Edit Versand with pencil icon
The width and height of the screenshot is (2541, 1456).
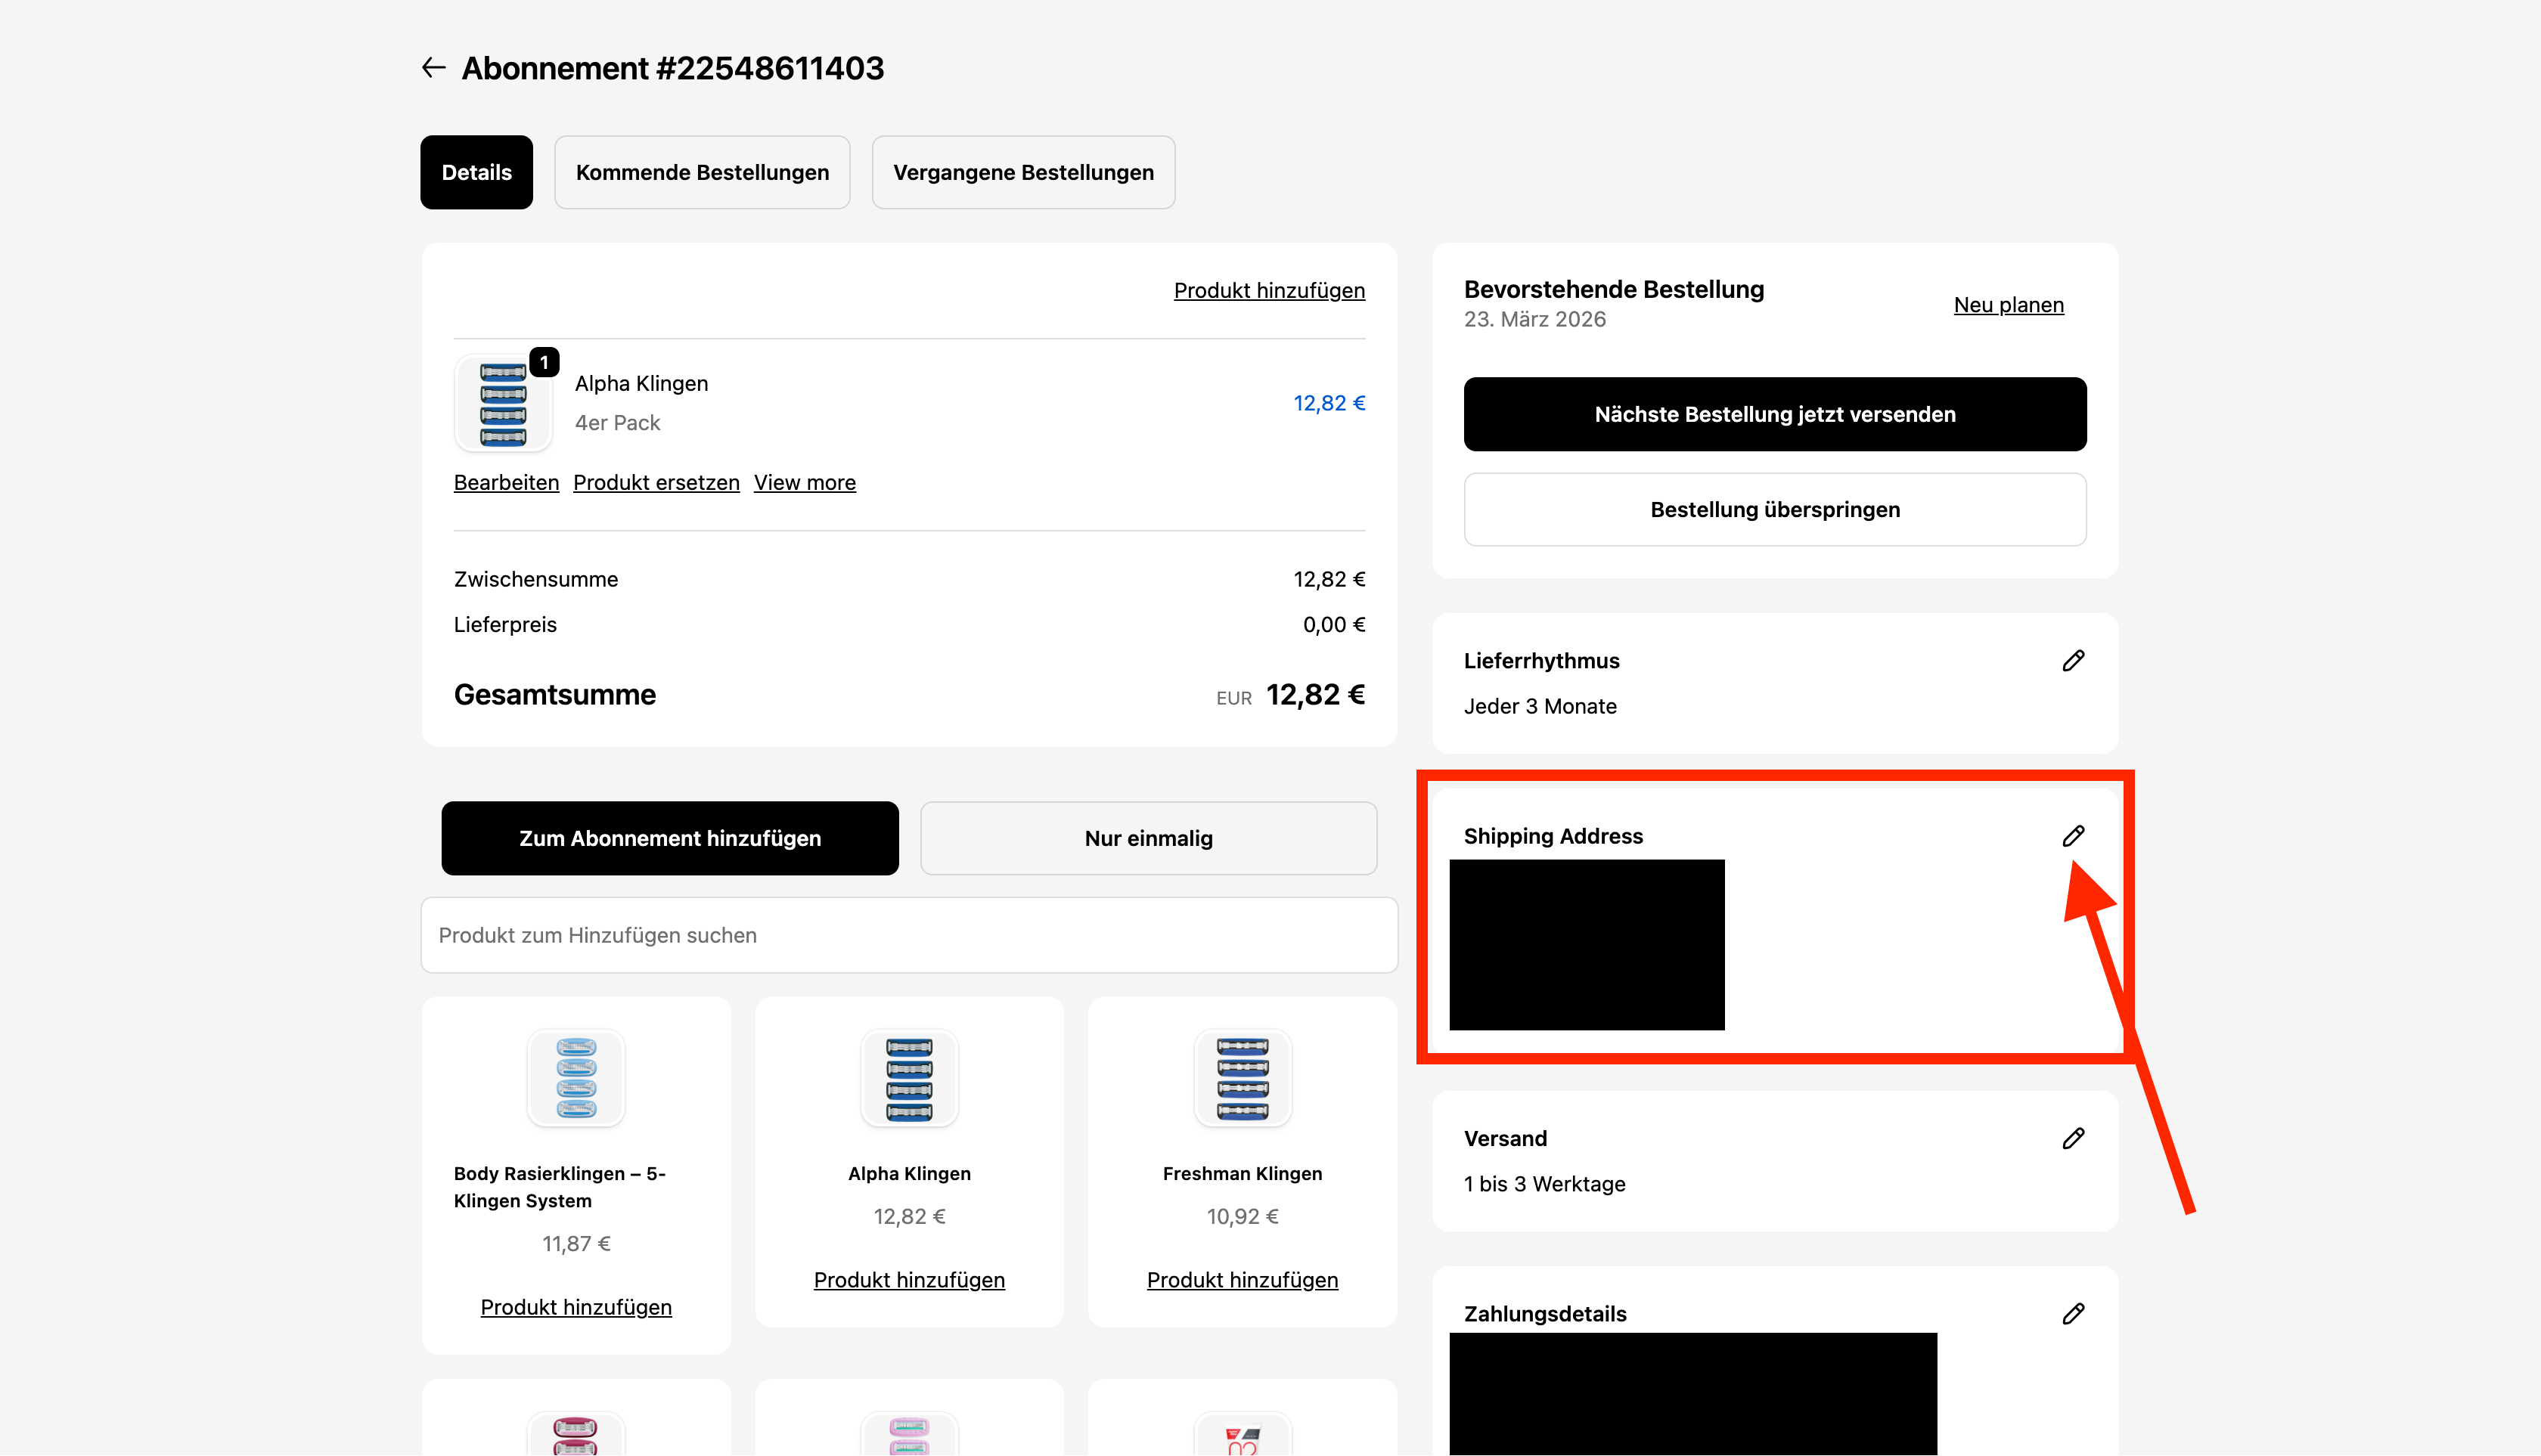(x=2073, y=1139)
